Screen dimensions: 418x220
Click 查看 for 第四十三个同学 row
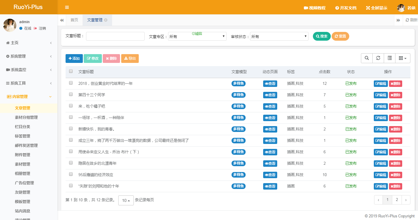click(x=270, y=95)
